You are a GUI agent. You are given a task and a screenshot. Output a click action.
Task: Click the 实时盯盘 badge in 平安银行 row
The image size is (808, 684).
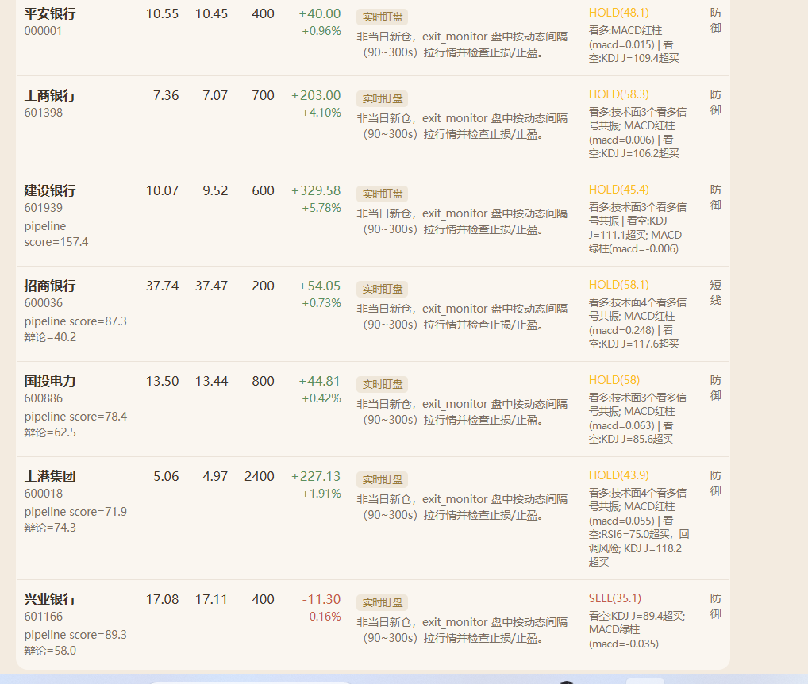pyautogui.click(x=382, y=17)
